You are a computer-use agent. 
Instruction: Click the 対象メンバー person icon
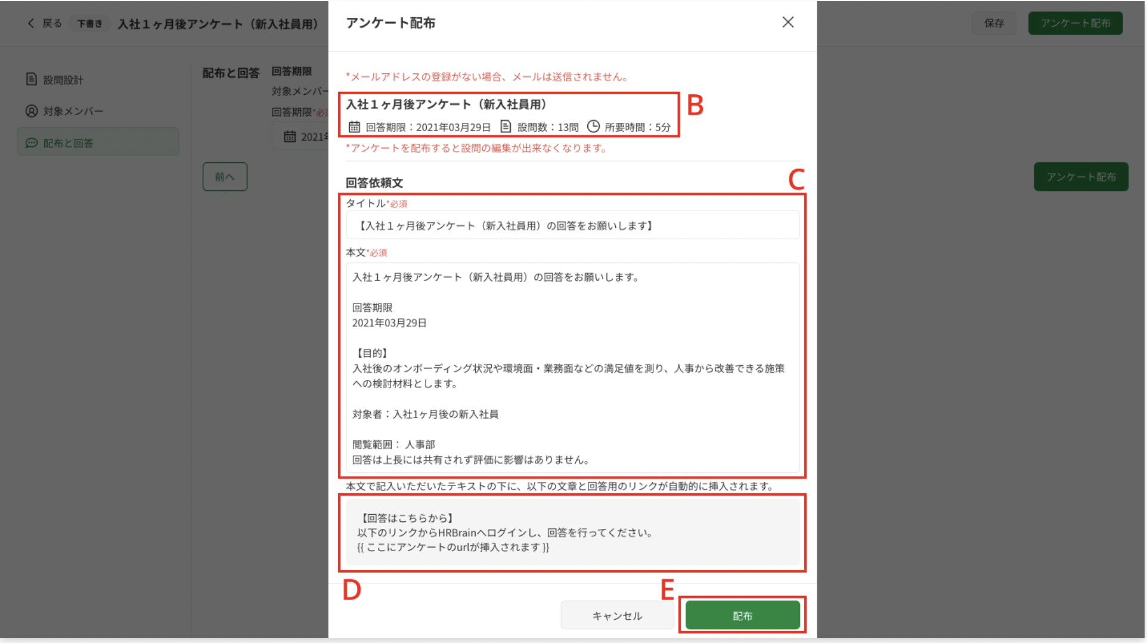point(32,111)
